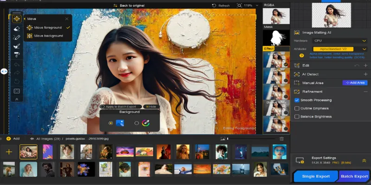Click the yellow Add button
The image size is (371, 185).
13,139
